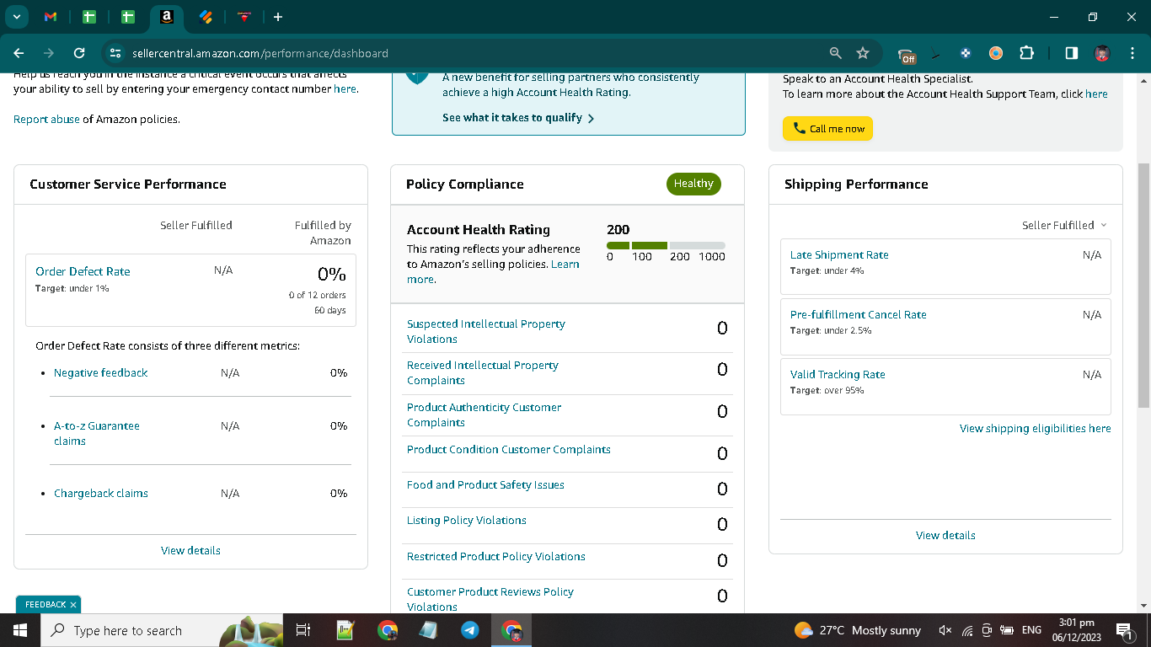Open the Valid Tracking Rate link
Image resolution: width=1151 pixels, height=647 pixels.
(x=838, y=374)
